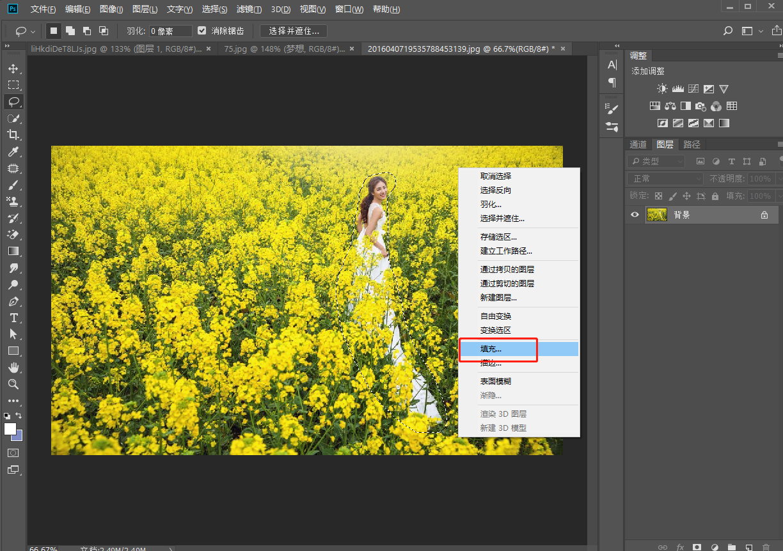Click the Brightness/Contrast adjustment icon
The height and width of the screenshot is (551, 783).
662,89
